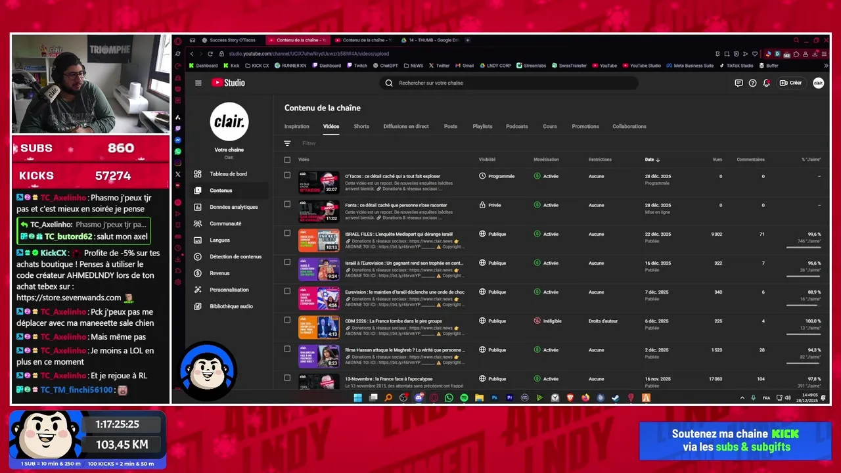The height and width of the screenshot is (473, 841).
Task: Open the YouTube Studio hamburger menu
Action: tap(198, 83)
